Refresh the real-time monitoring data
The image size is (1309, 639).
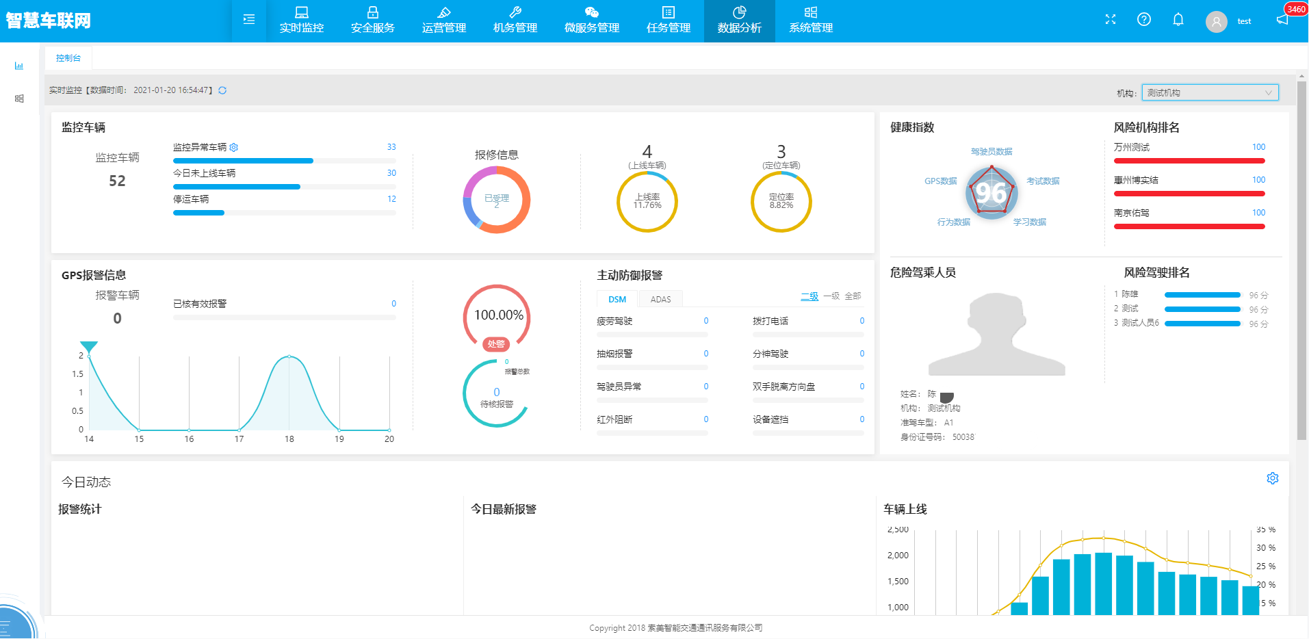(222, 90)
